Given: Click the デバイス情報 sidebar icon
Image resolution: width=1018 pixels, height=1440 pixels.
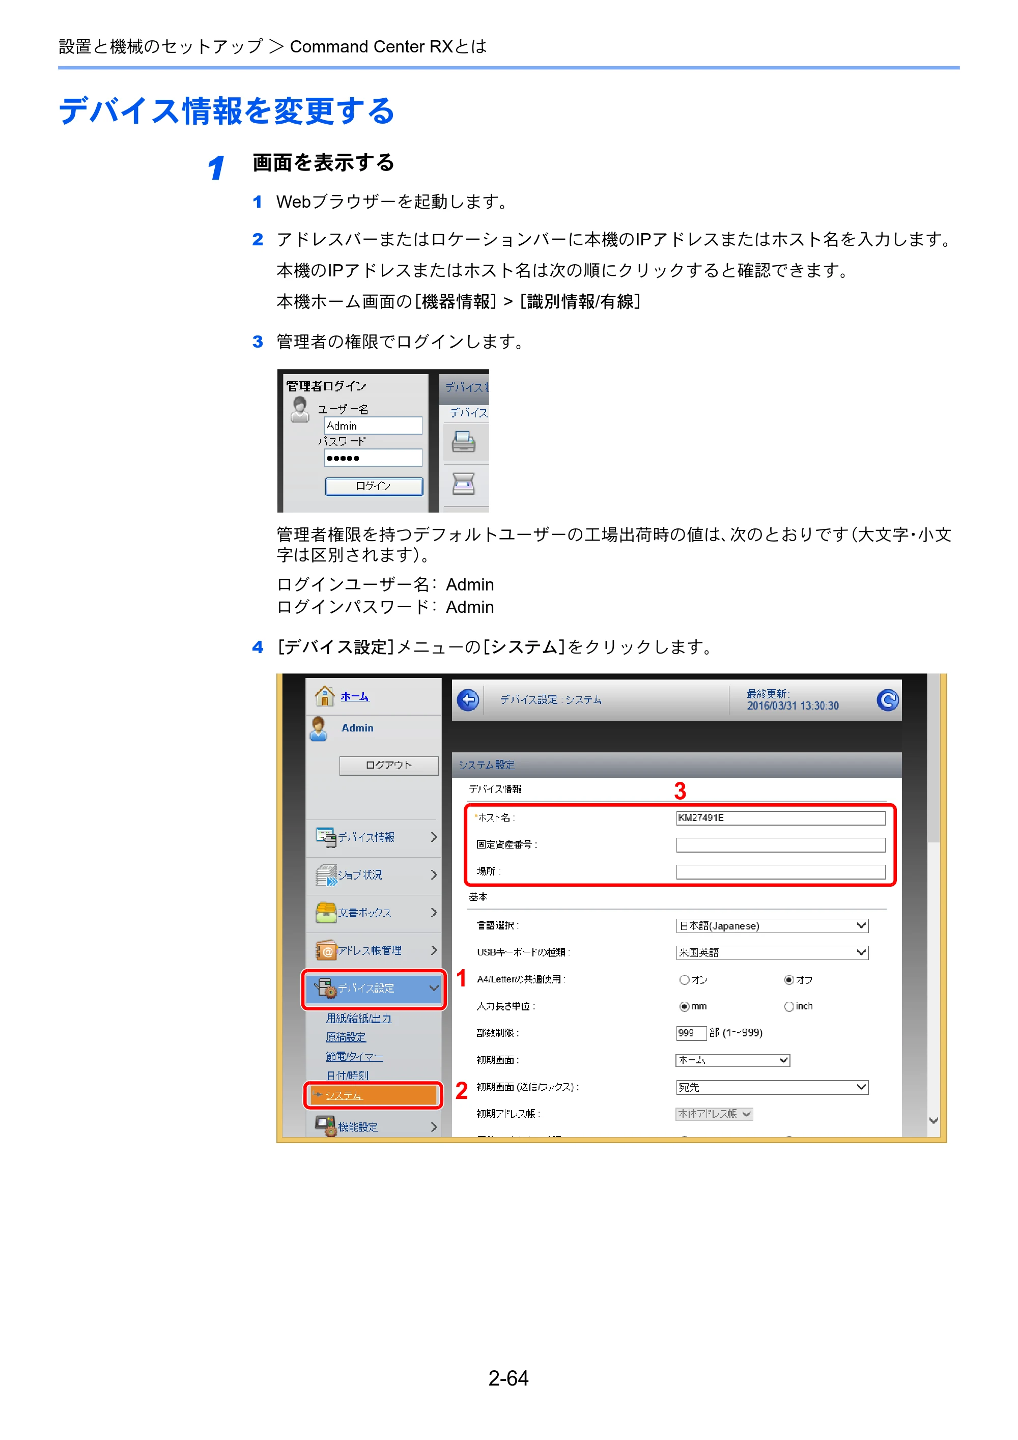Looking at the screenshot, I should (326, 837).
